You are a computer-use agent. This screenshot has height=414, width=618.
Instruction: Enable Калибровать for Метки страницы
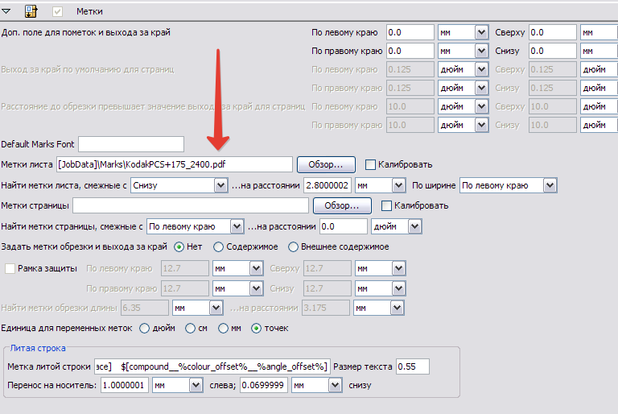(x=386, y=205)
